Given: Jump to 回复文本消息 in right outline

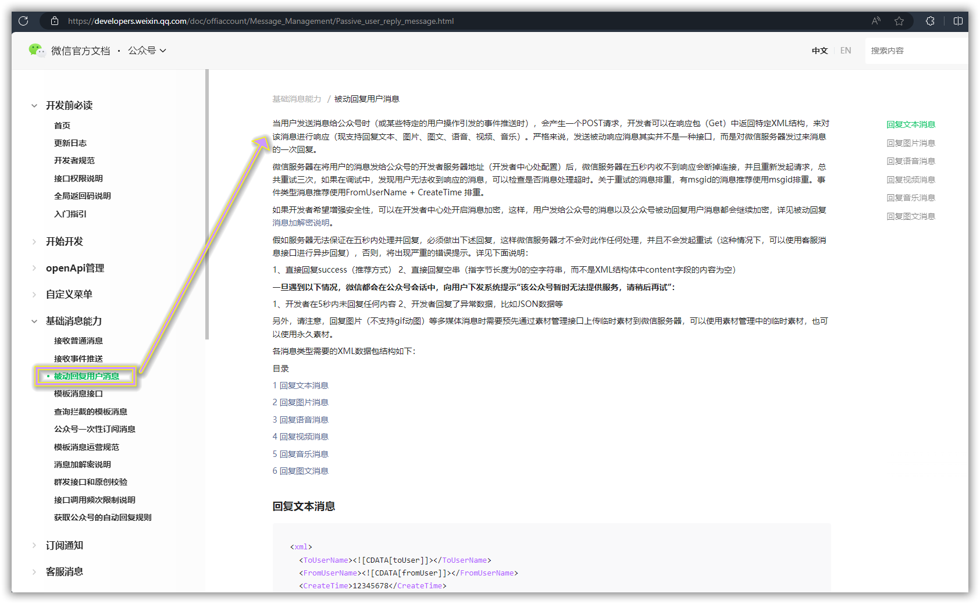Looking at the screenshot, I should click(911, 124).
